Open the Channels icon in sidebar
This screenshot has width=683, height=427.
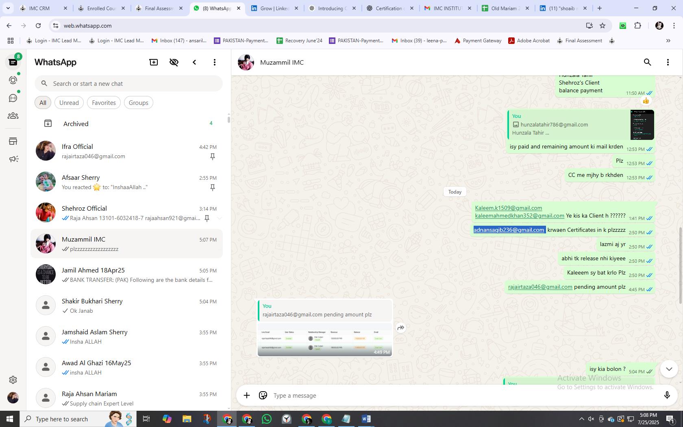pyautogui.click(x=13, y=98)
